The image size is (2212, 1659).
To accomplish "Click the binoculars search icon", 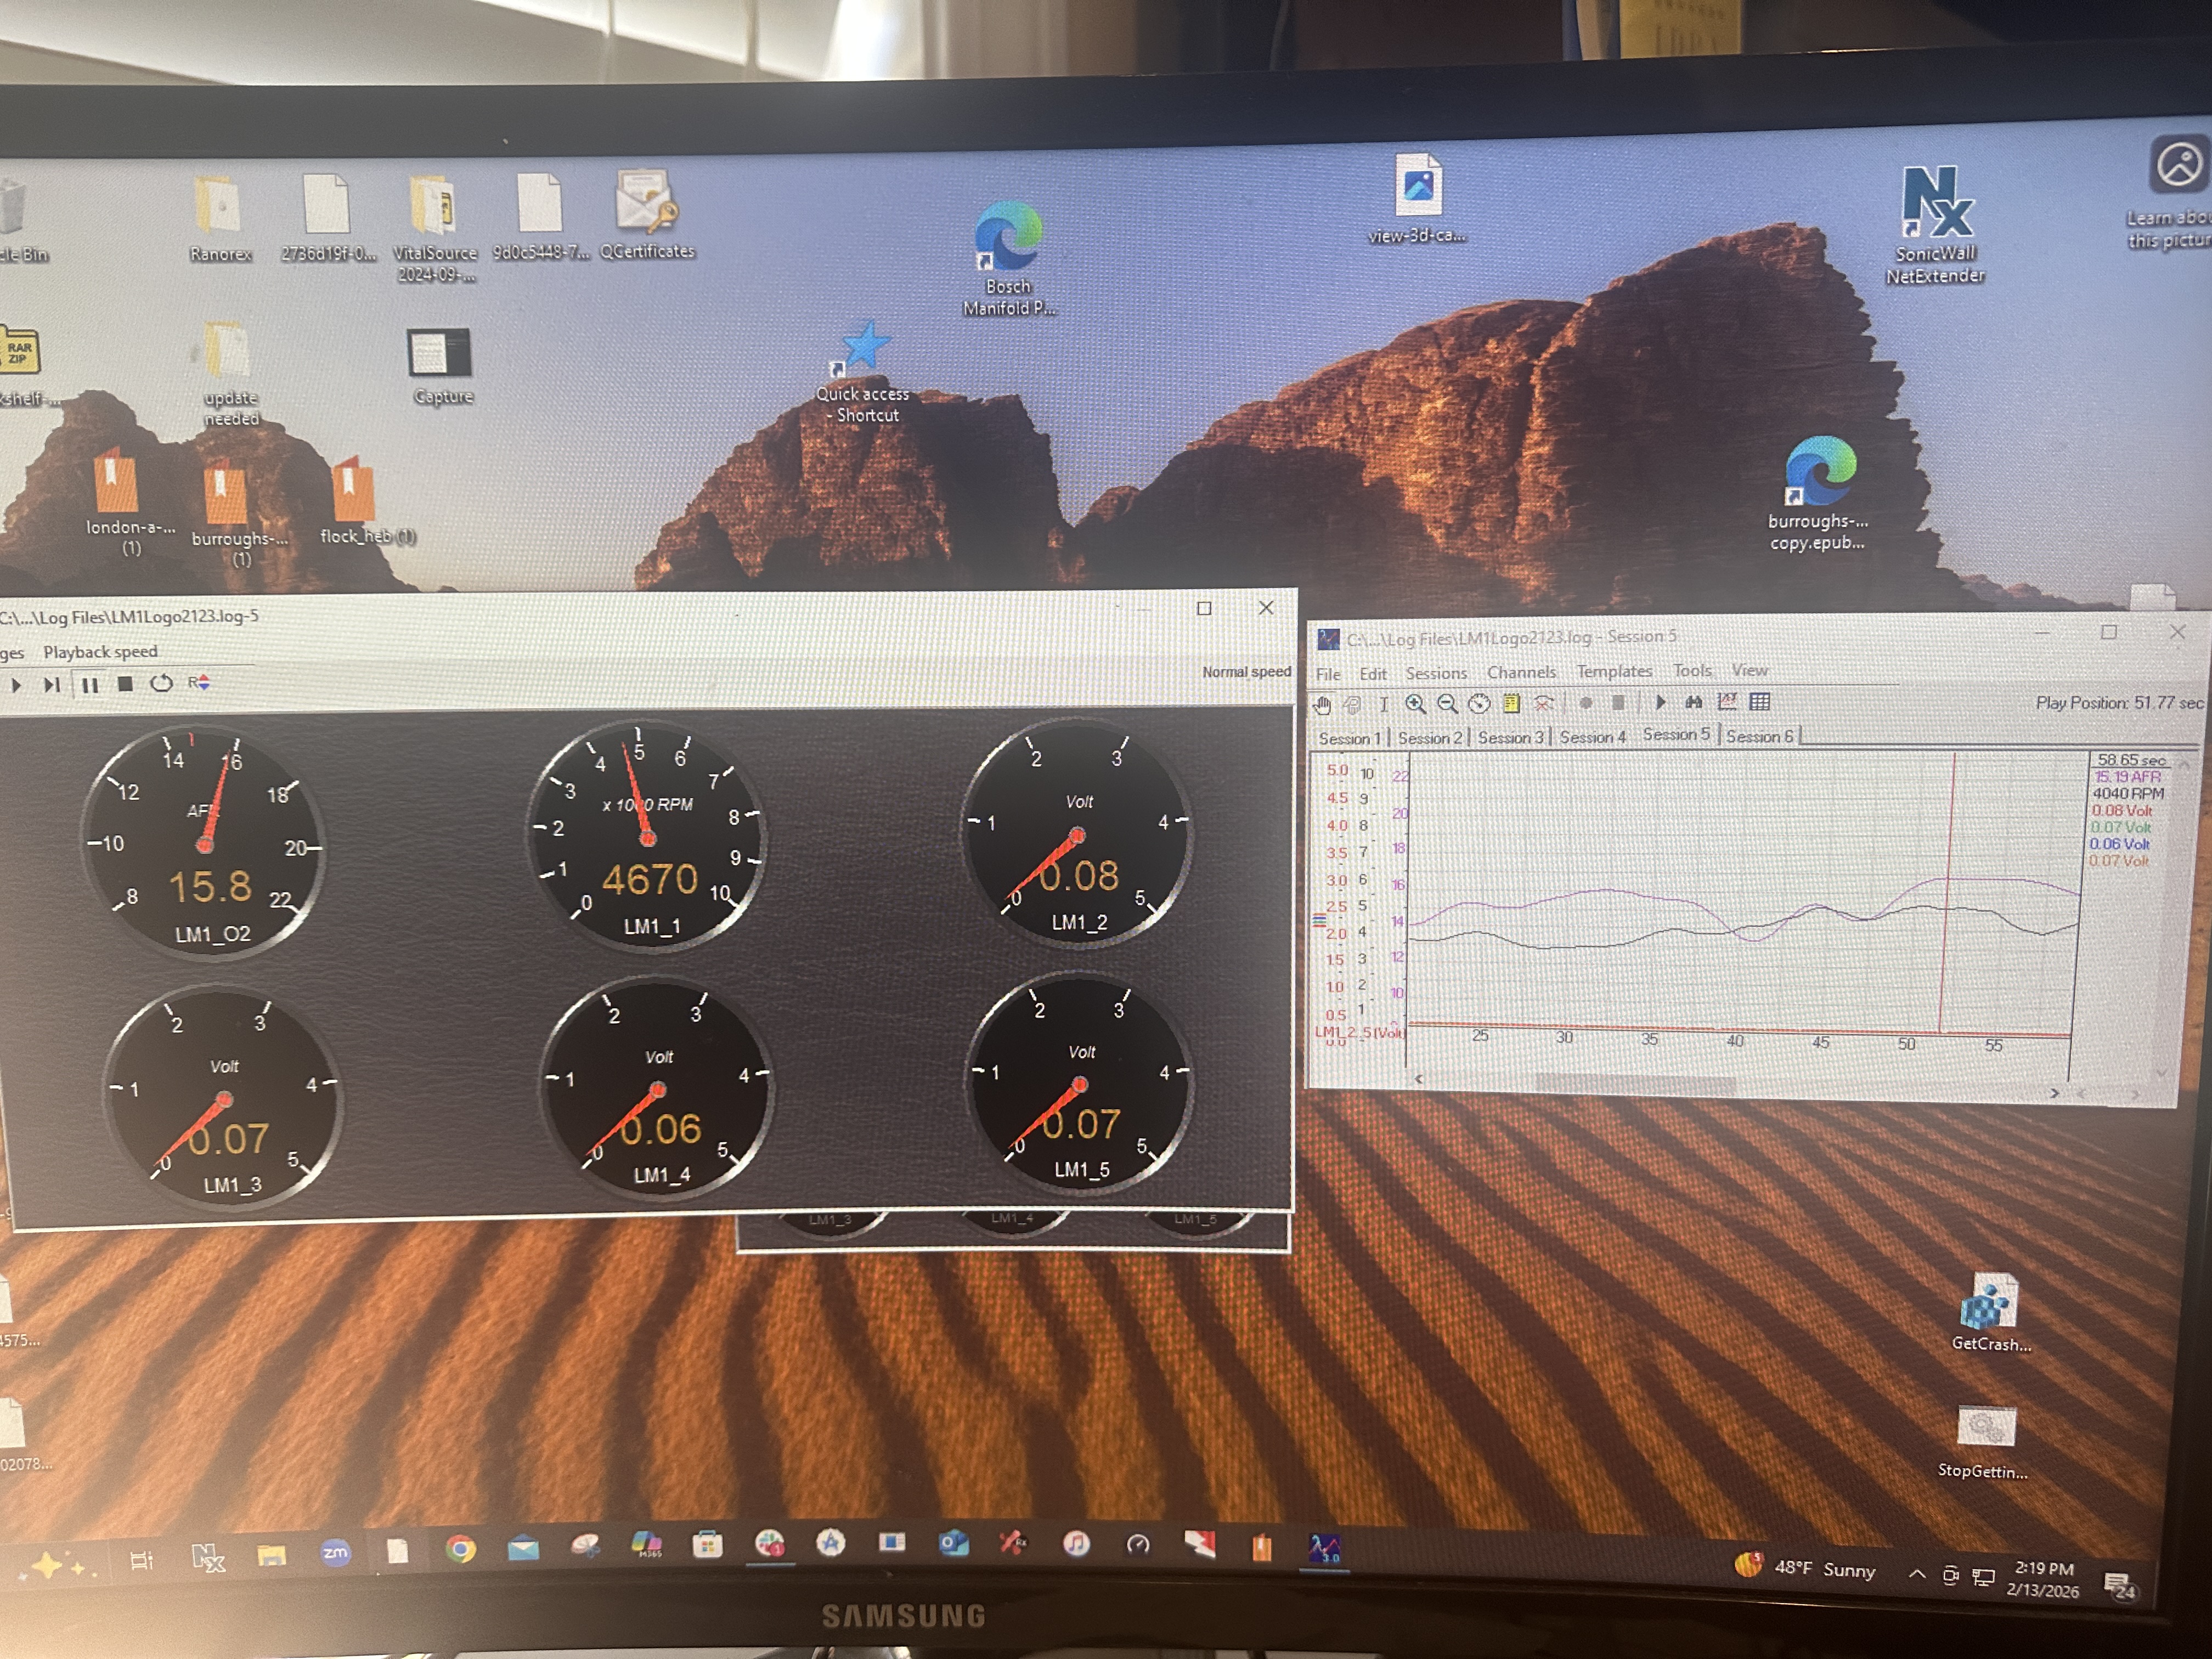I will click(1693, 702).
